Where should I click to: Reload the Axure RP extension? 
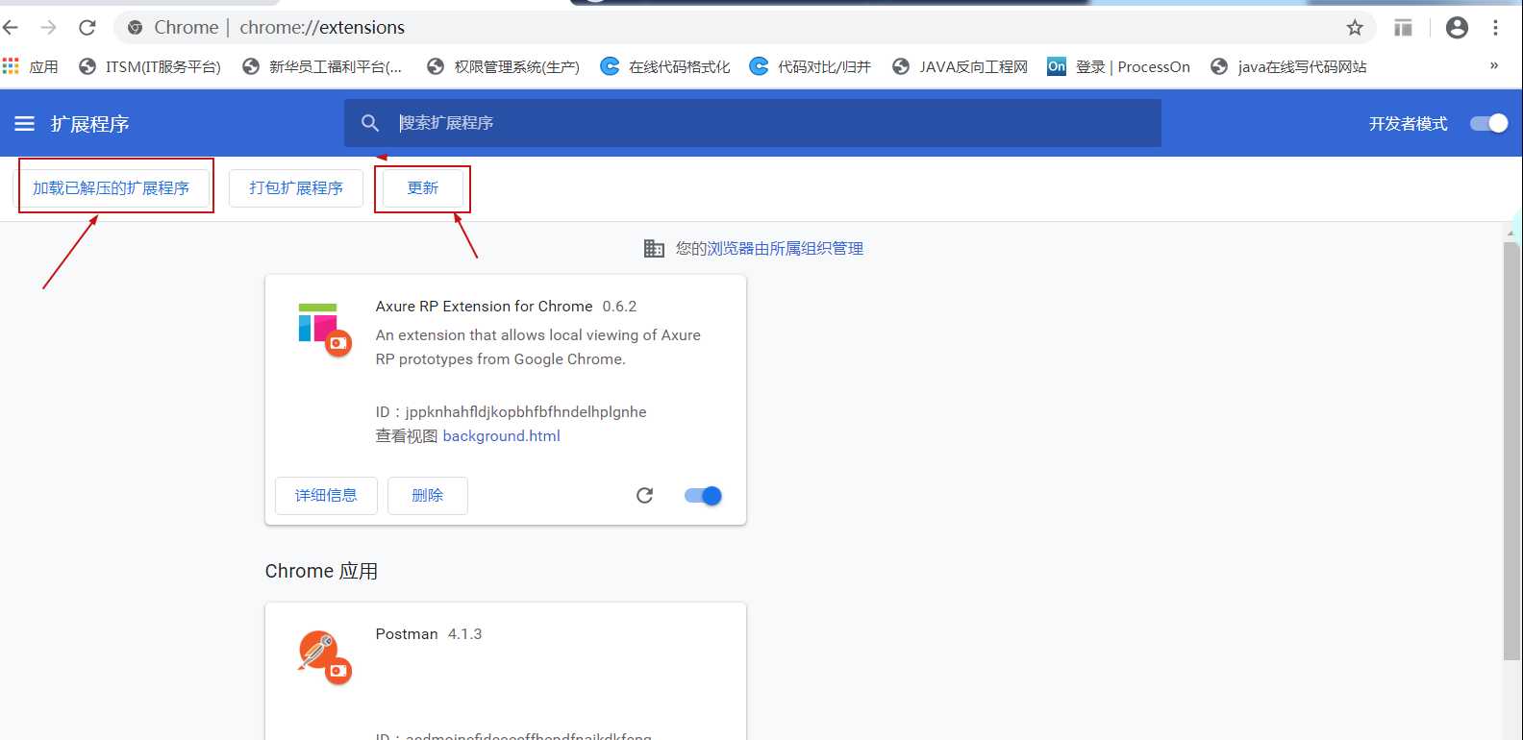point(645,496)
